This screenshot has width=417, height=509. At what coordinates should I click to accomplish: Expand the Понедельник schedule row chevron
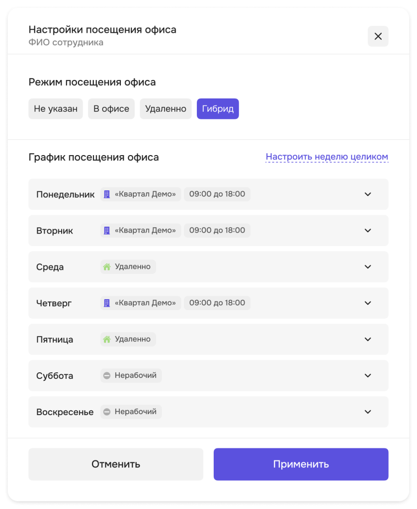click(368, 194)
